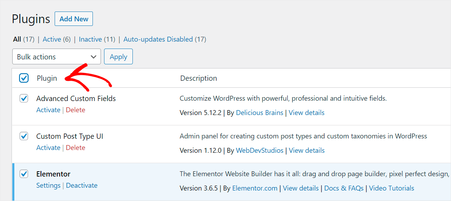View details for Elementor
The width and height of the screenshot is (451, 201).
pos(301,188)
